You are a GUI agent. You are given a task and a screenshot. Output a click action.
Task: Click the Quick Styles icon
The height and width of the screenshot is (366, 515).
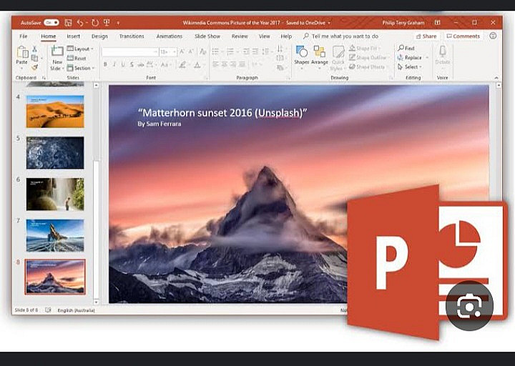click(338, 52)
